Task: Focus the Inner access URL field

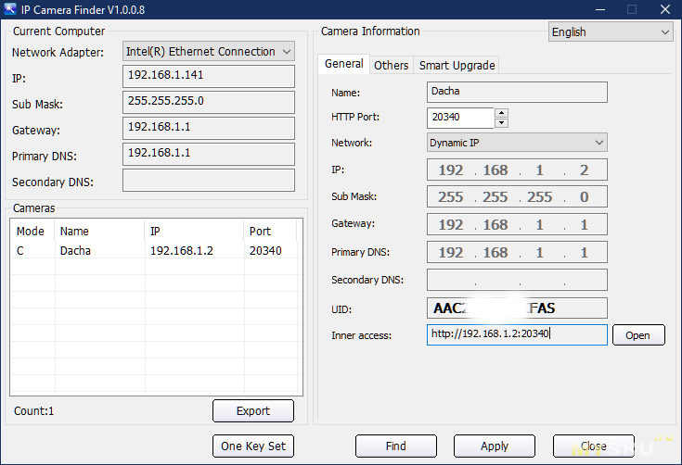Action: [x=517, y=334]
